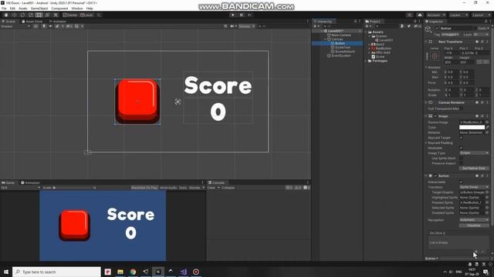This screenshot has height=277, width=494.
Task: Click the anchor presets box
Action: 435,56
